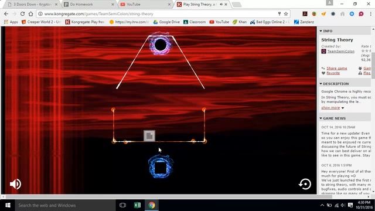Click the address bar URL field
Screen dimensions: 375x211
pyautogui.click(x=158, y=14)
